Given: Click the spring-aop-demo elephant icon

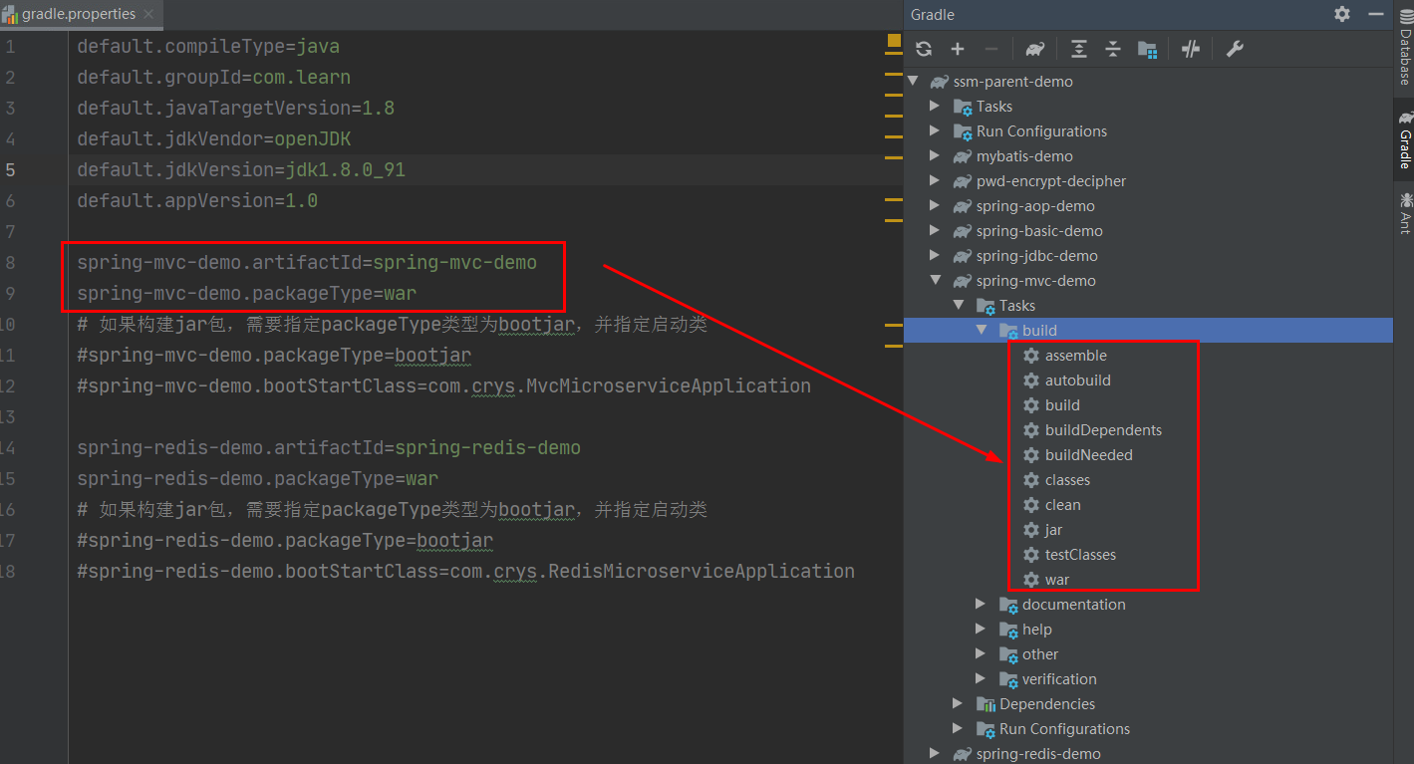Looking at the screenshot, I should [x=962, y=206].
